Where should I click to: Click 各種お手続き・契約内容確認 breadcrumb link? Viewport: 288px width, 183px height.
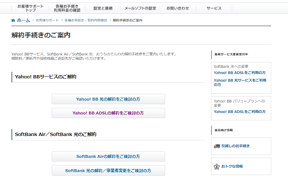86,20
